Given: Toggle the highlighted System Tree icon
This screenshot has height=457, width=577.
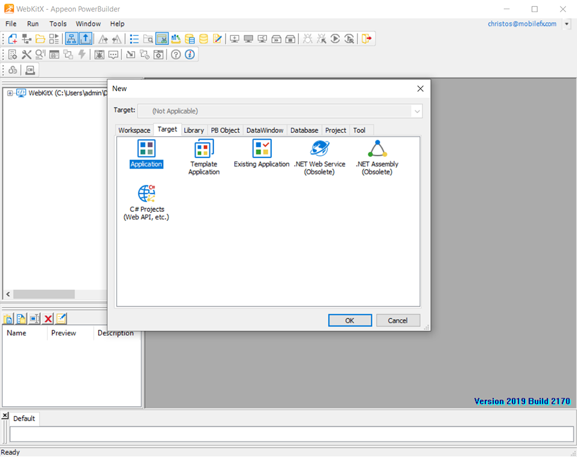Looking at the screenshot, I should pos(72,39).
